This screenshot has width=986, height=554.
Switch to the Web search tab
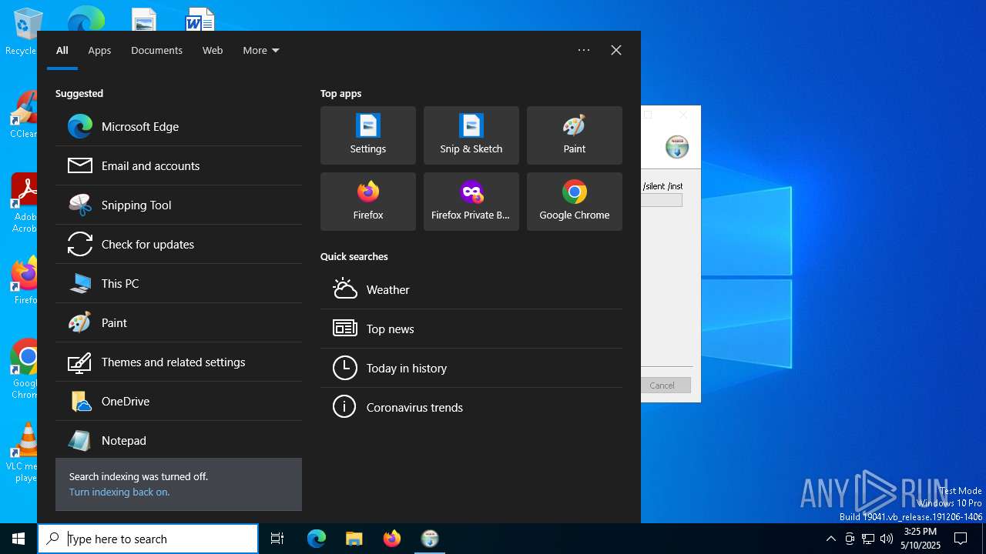(213, 50)
